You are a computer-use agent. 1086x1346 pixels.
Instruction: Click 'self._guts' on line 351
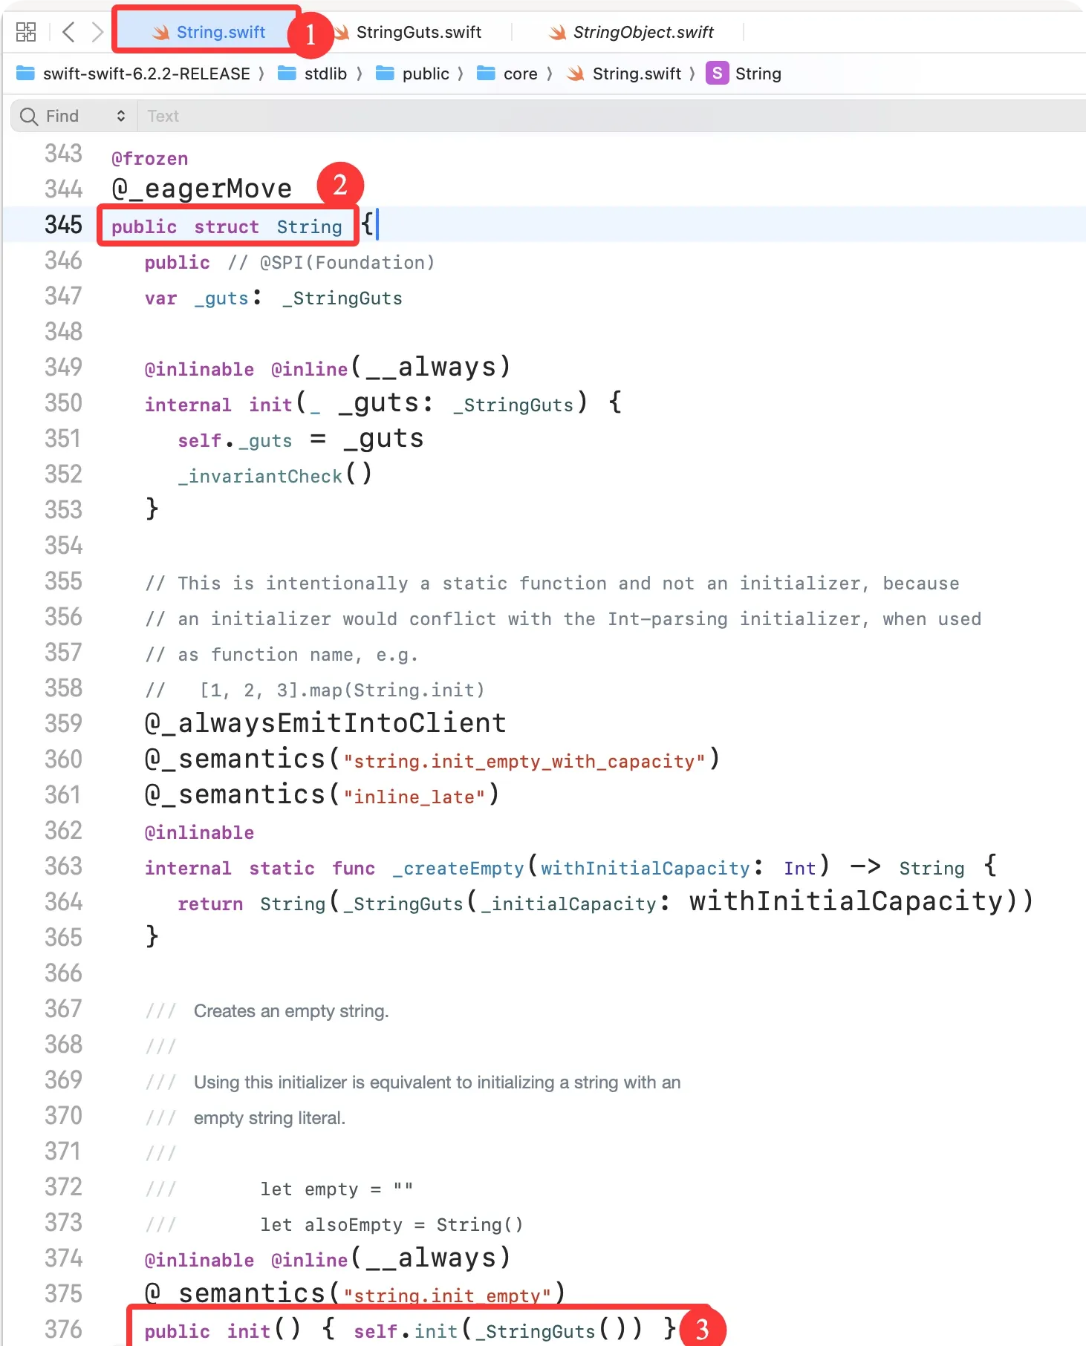click(x=235, y=441)
